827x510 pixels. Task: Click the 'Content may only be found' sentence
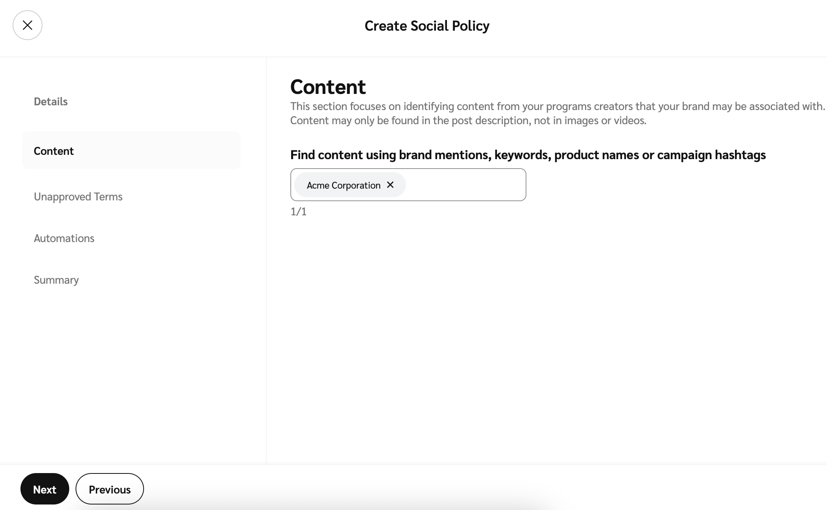468,121
